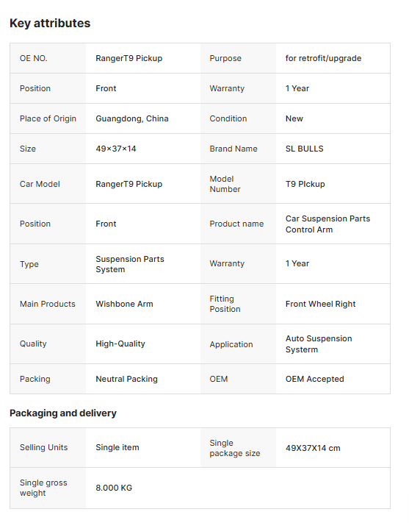Click the Place of Origin label

coord(48,118)
